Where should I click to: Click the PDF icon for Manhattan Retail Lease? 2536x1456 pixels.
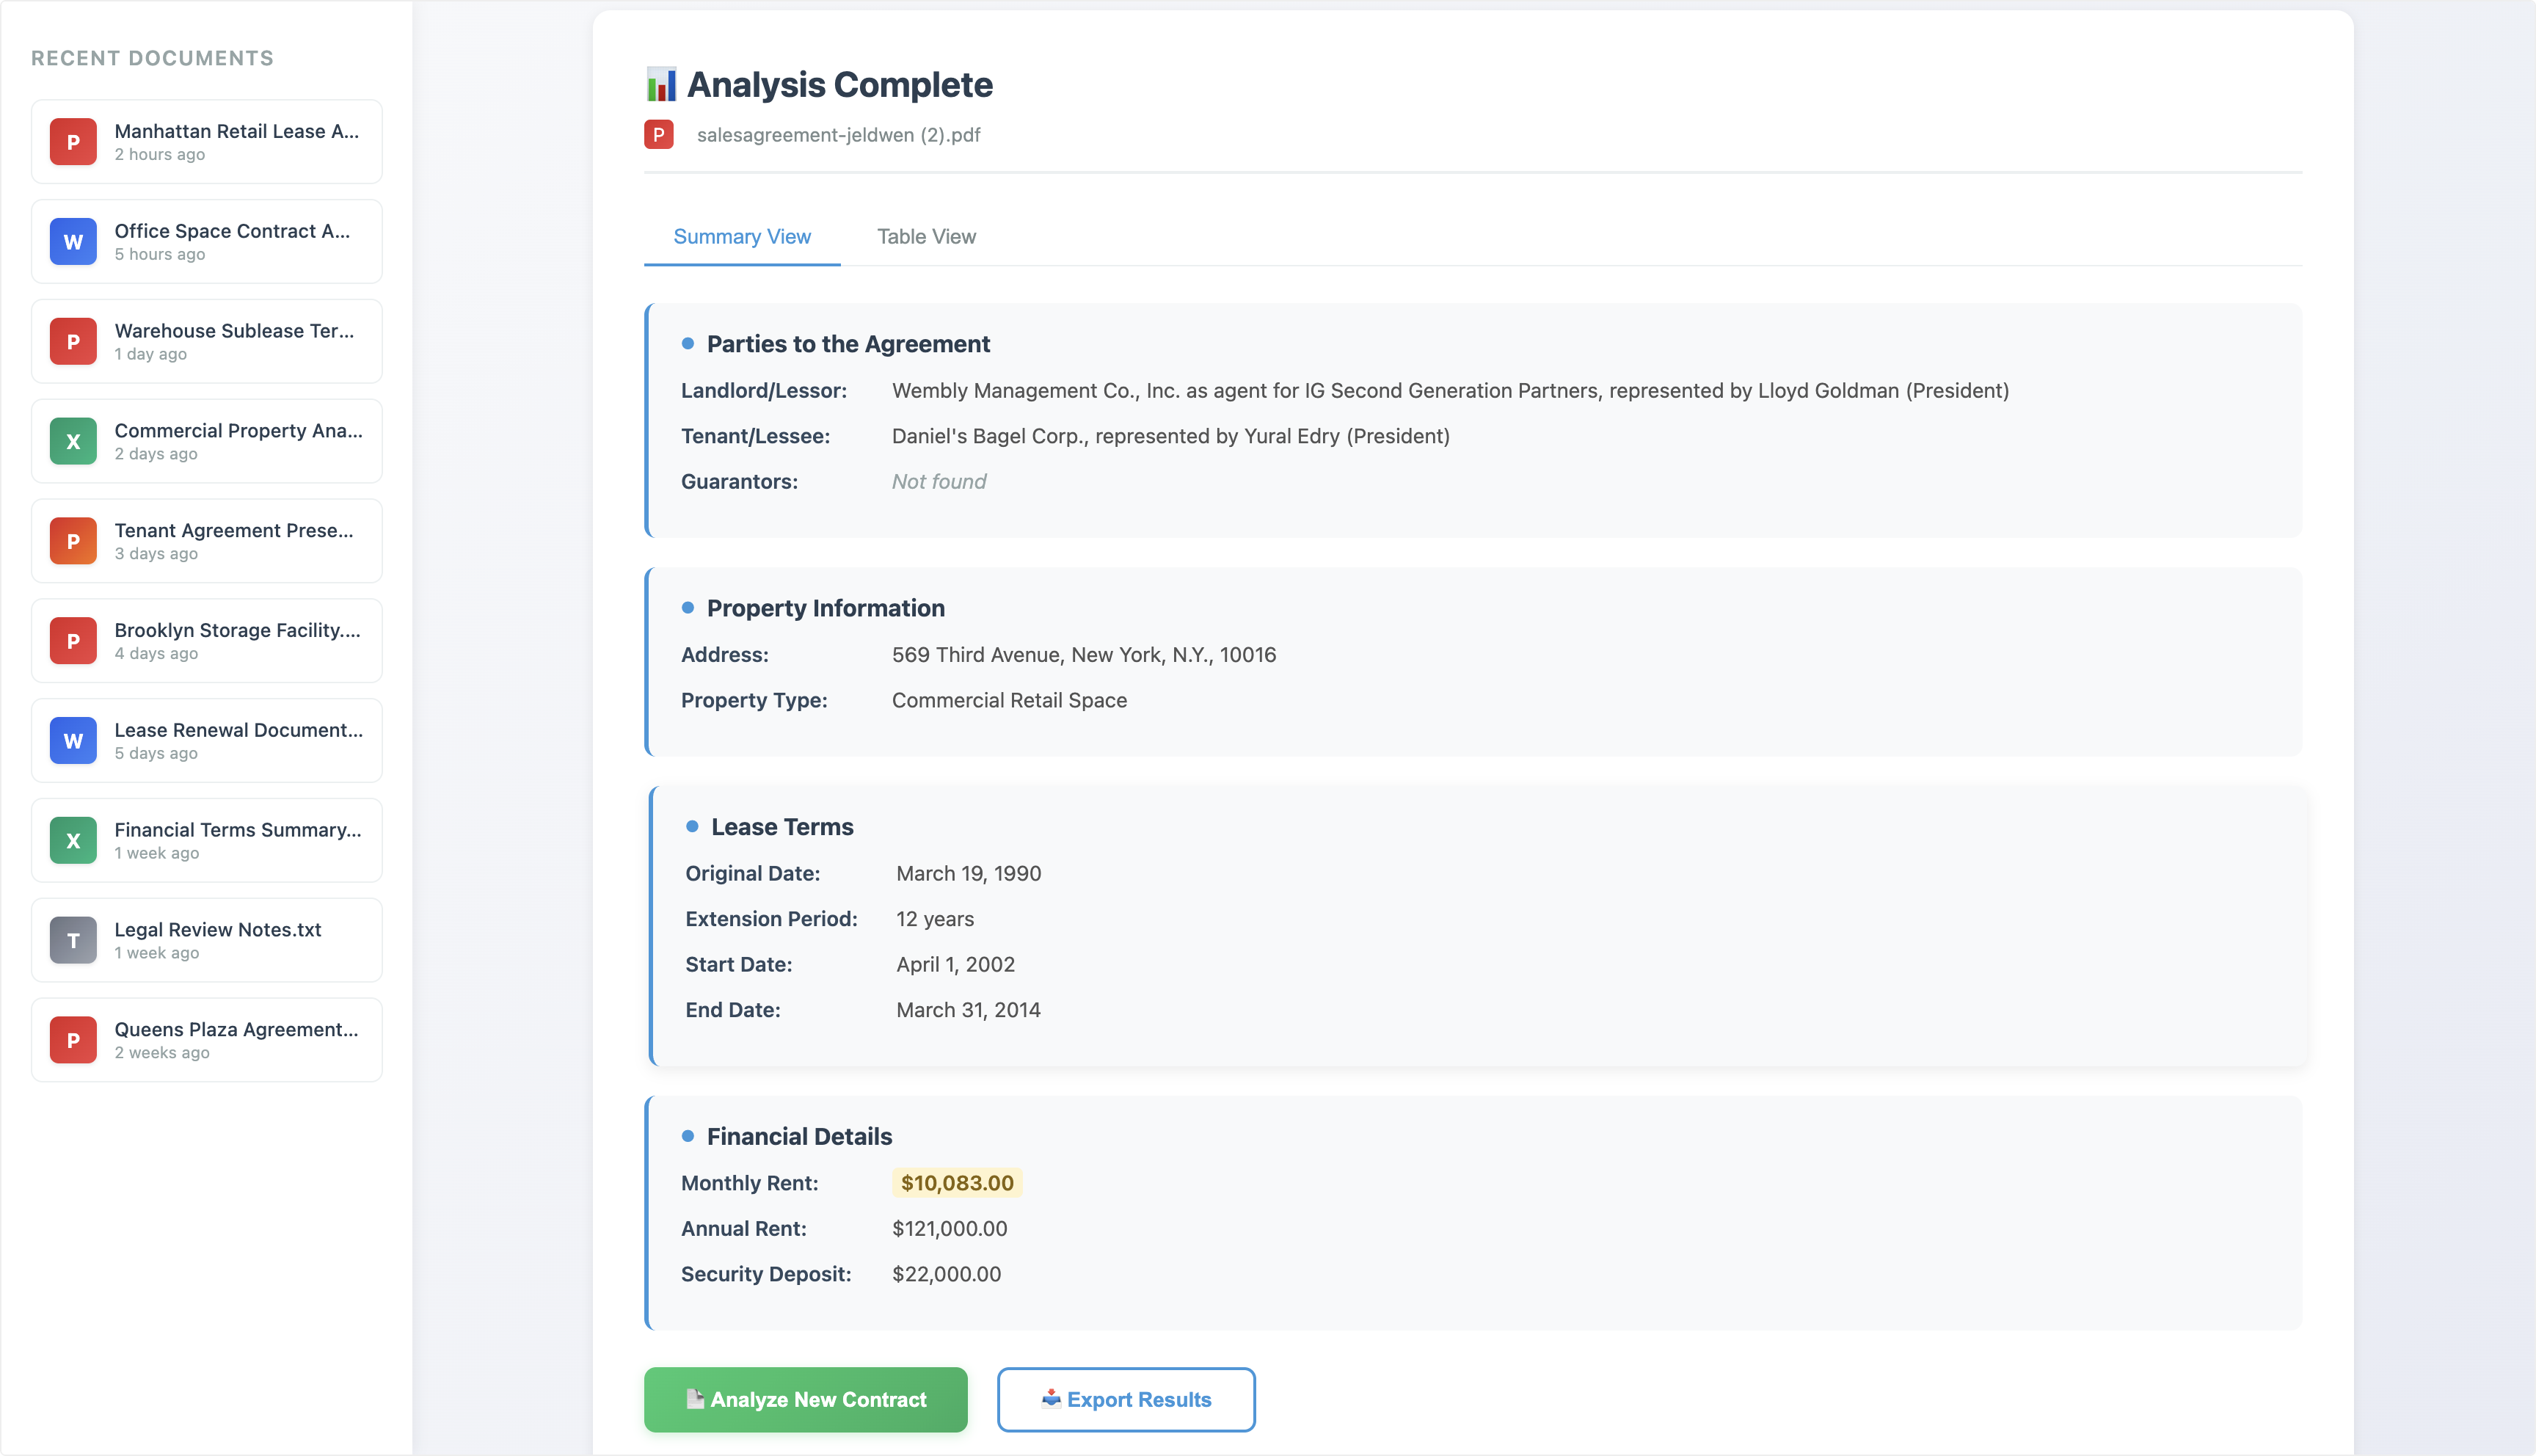pos(73,142)
